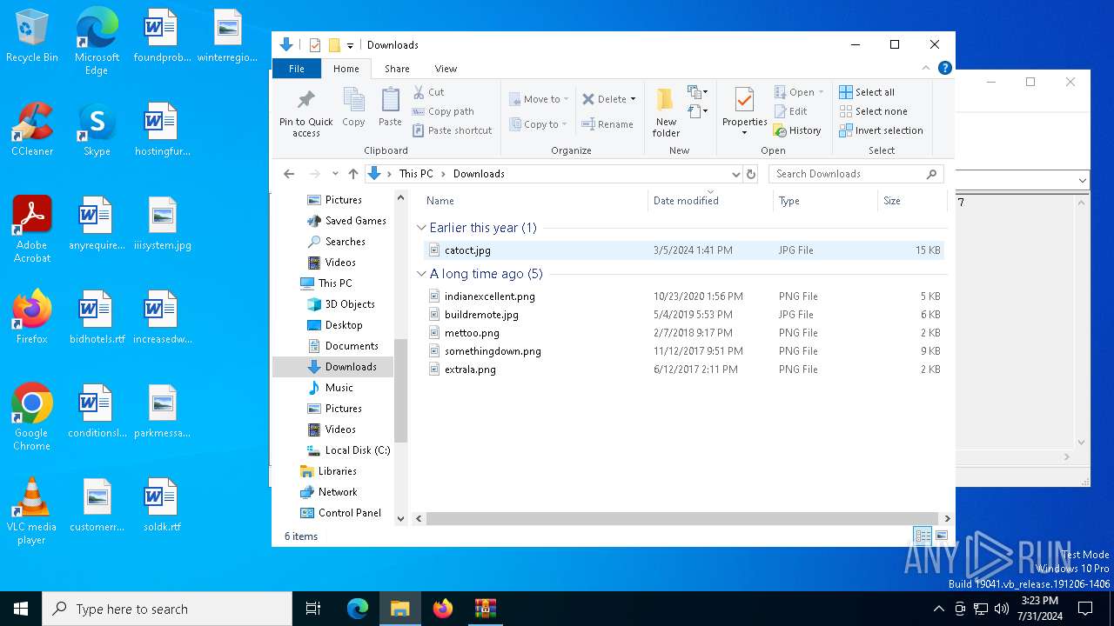Image resolution: width=1114 pixels, height=626 pixels.
Task: Collapse the Earlier this year group
Action: [421, 228]
